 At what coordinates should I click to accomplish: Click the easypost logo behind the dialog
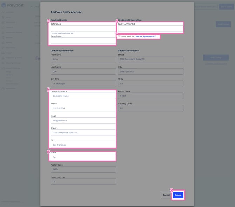pos(13,5)
